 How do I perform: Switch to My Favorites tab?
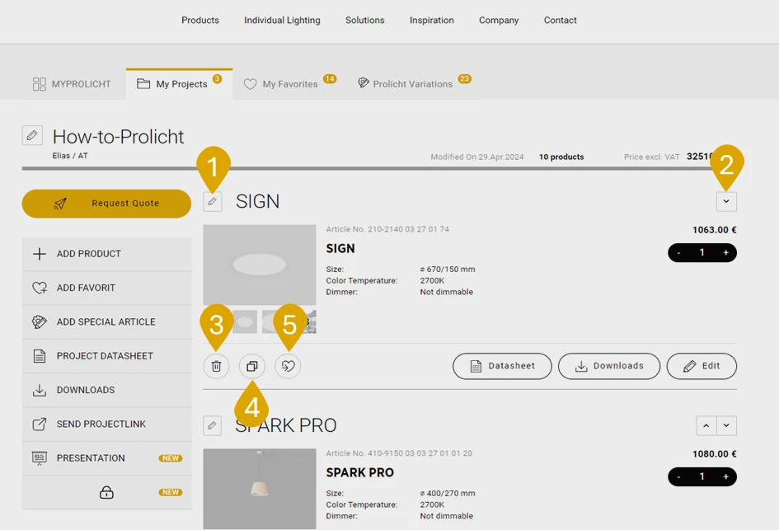pyautogui.click(x=289, y=84)
